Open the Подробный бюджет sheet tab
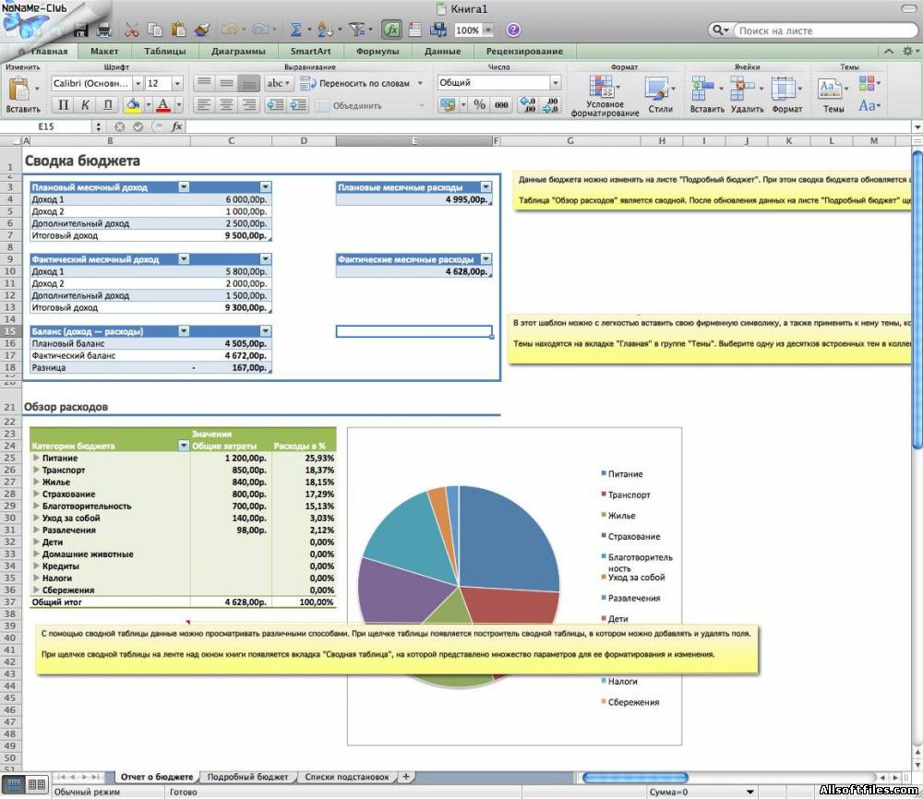The image size is (923, 799). 247,777
